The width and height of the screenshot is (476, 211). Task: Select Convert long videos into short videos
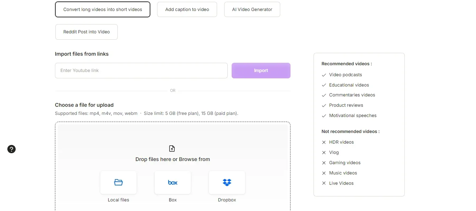pyautogui.click(x=103, y=10)
